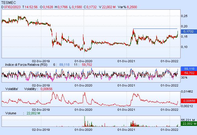
Task: Click the Volatilita' panel label
Action: (x=12, y=89)
